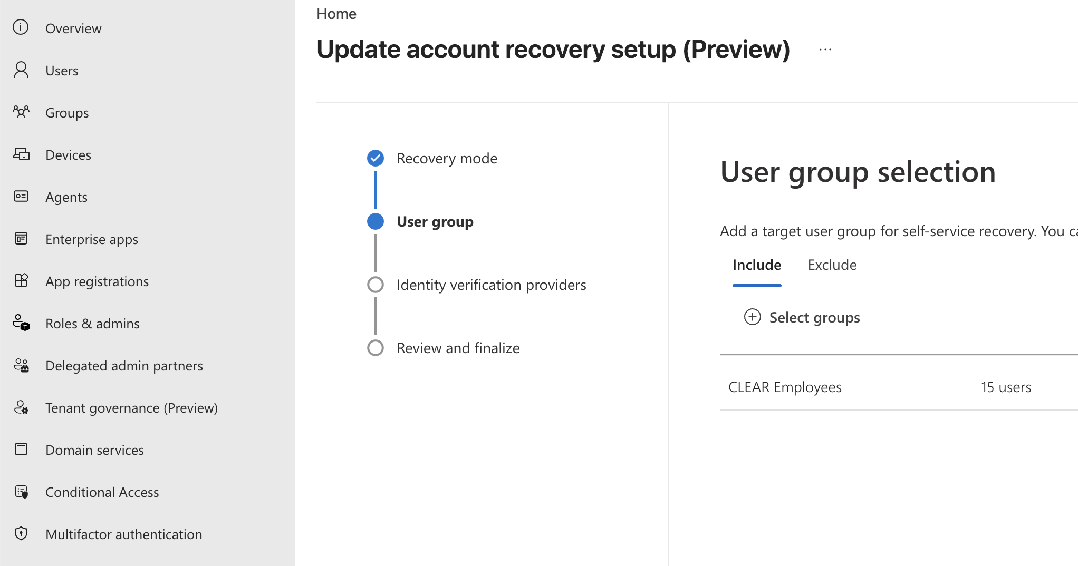The width and height of the screenshot is (1078, 566).
Task: Click the App registrations icon
Action: click(21, 280)
